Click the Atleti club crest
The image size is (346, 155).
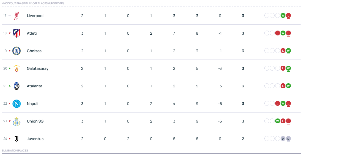point(16,33)
